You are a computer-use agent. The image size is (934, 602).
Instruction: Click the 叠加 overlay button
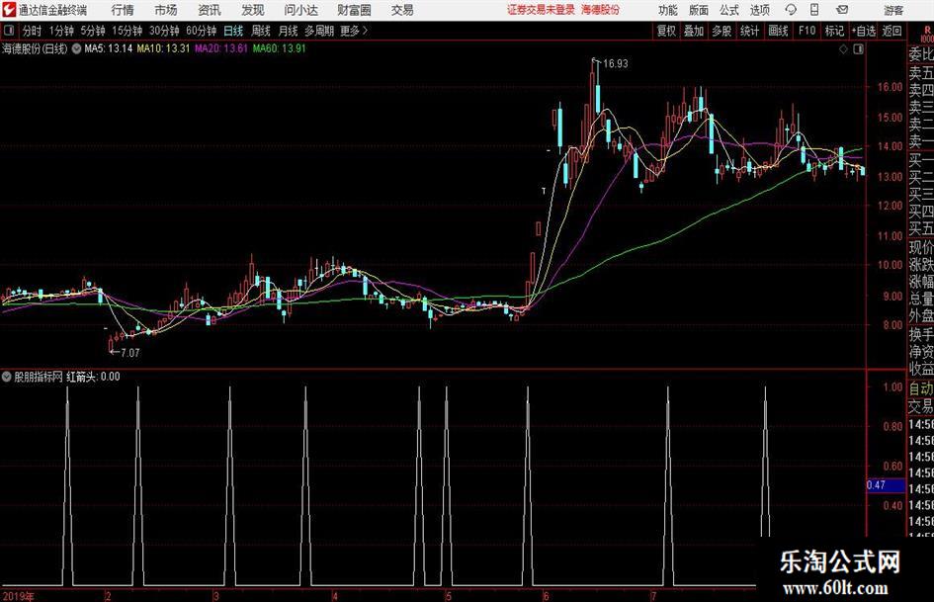coord(694,31)
